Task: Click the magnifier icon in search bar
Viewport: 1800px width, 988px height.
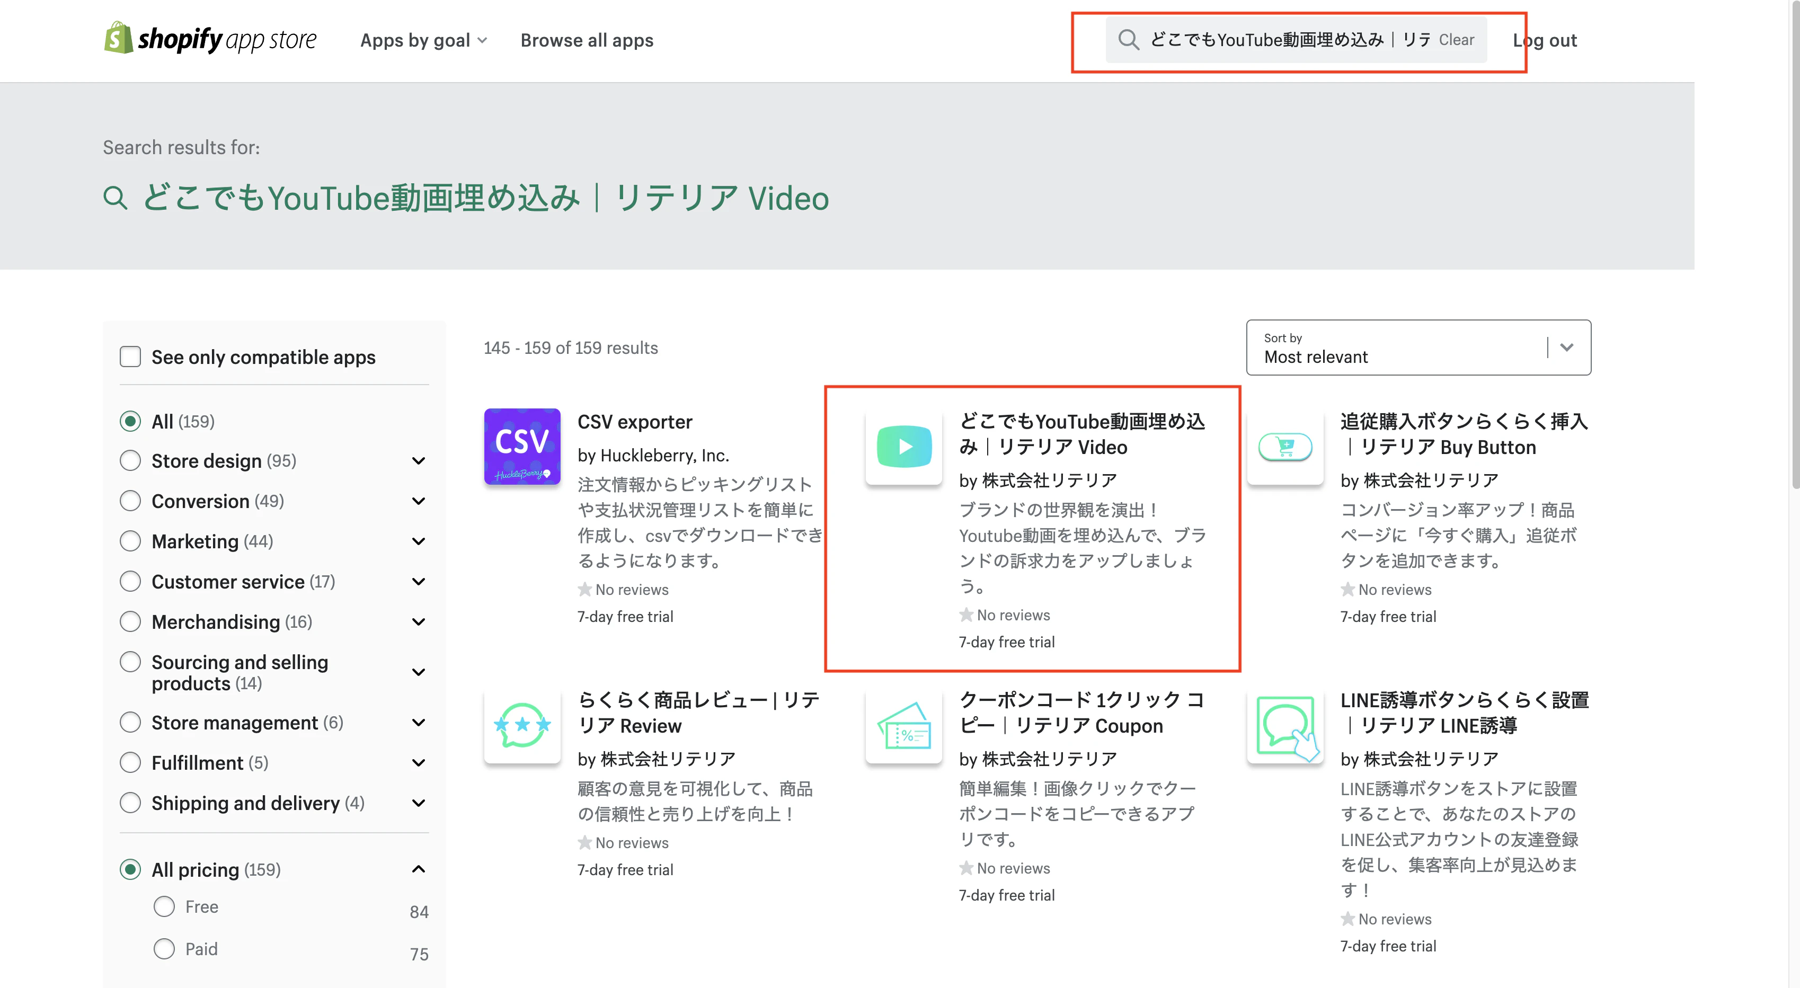Action: point(1129,40)
